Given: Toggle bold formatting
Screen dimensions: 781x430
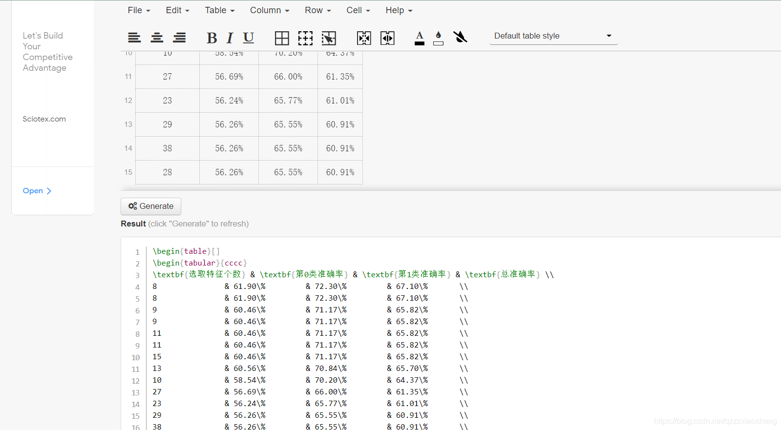Looking at the screenshot, I should click(211, 38).
